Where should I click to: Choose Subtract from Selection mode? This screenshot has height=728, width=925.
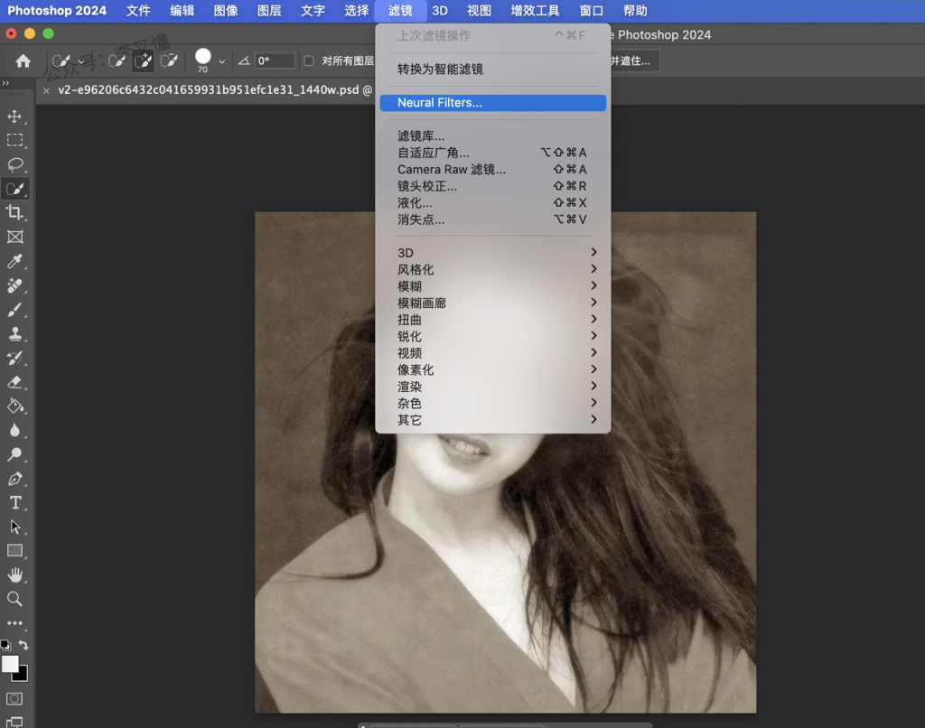point(169,61)
